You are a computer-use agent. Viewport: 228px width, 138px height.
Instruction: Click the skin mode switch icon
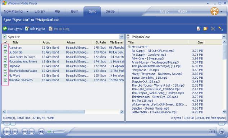(222, 132)
